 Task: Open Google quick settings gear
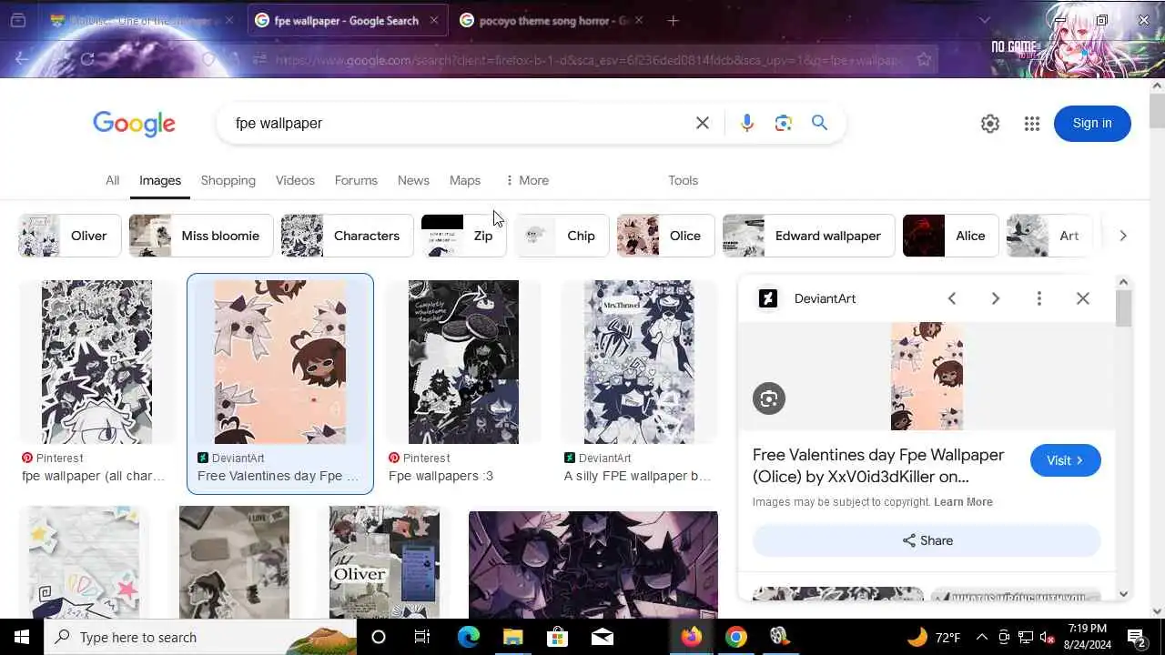990,124
